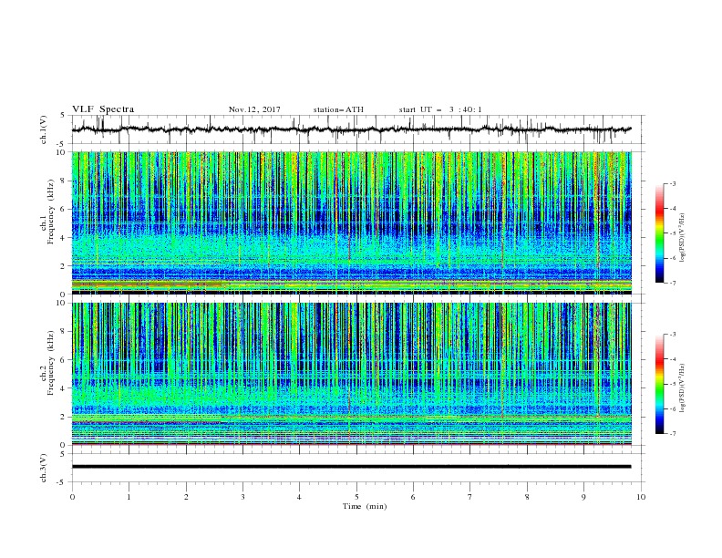Click the ch.2 "Frequency (kHz)" axis label
The width and height of the screenshot is (722, 558).
click(51, 362)
